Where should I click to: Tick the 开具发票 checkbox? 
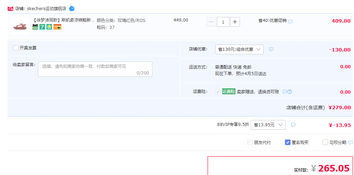(x=16, y=48)
